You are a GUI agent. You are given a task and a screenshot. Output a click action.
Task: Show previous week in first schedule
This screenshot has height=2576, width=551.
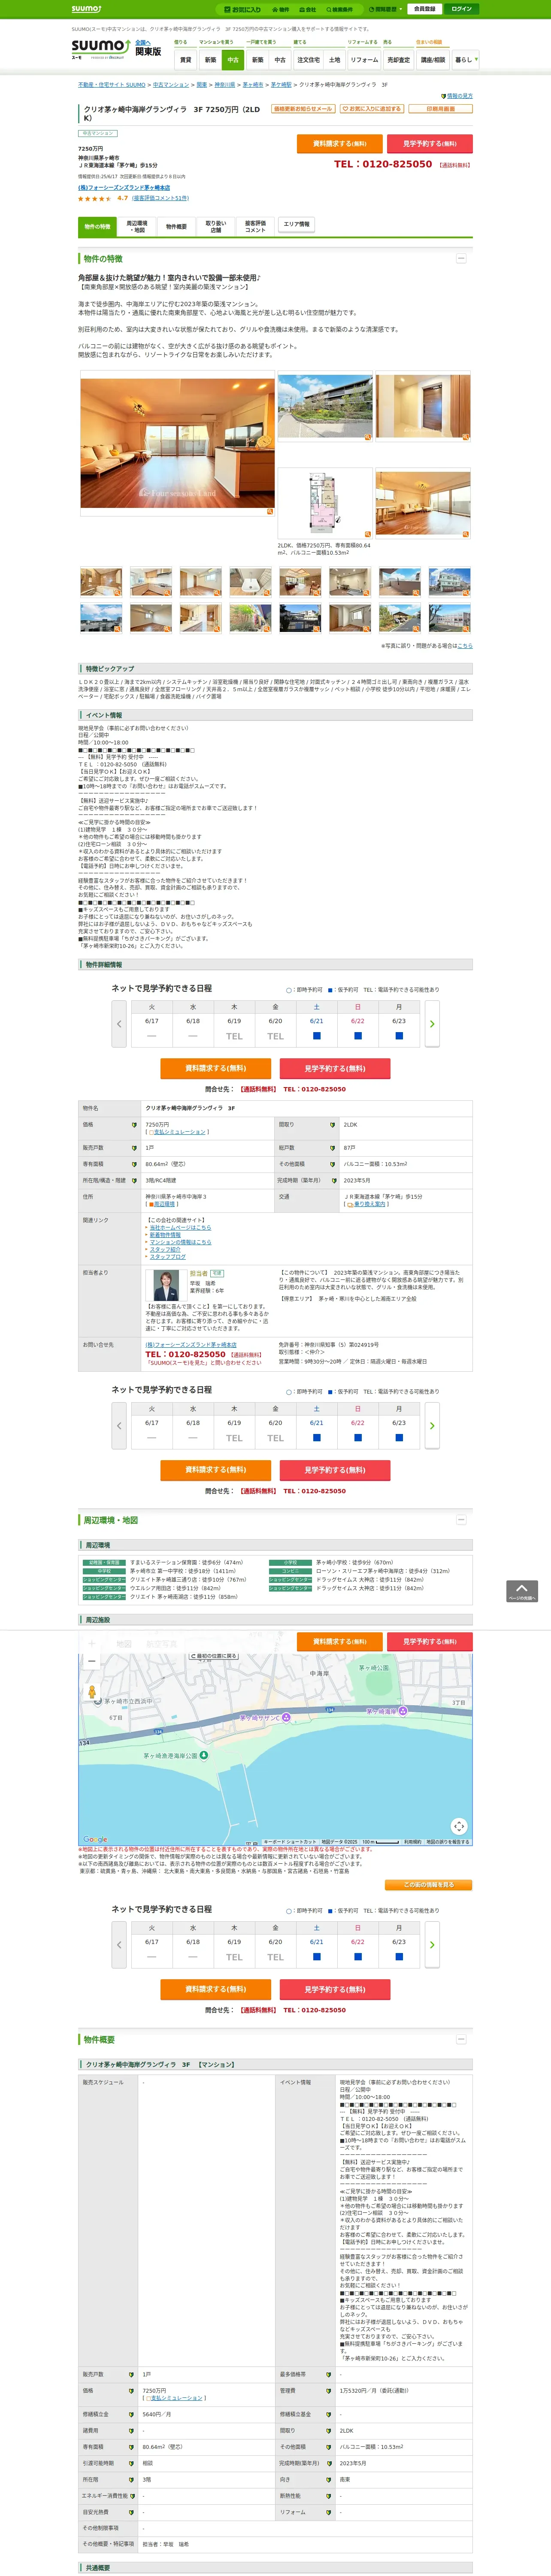pyautogui.click(x=119, y=1024)
